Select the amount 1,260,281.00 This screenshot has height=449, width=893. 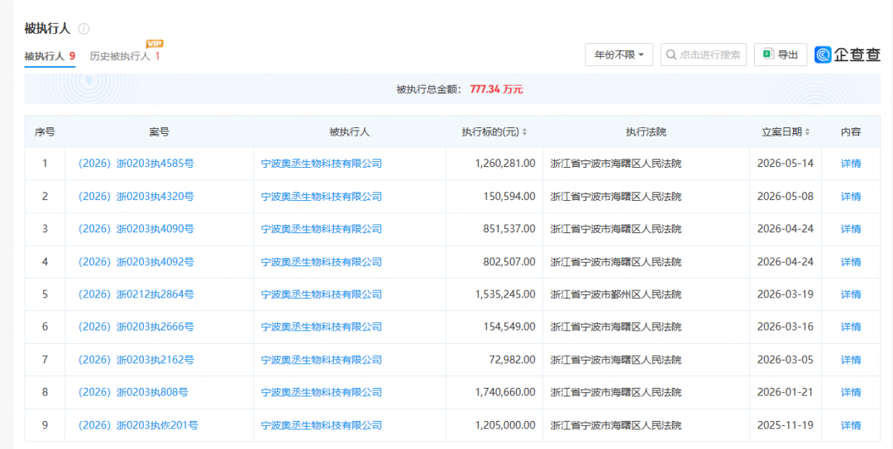(505, 164)
